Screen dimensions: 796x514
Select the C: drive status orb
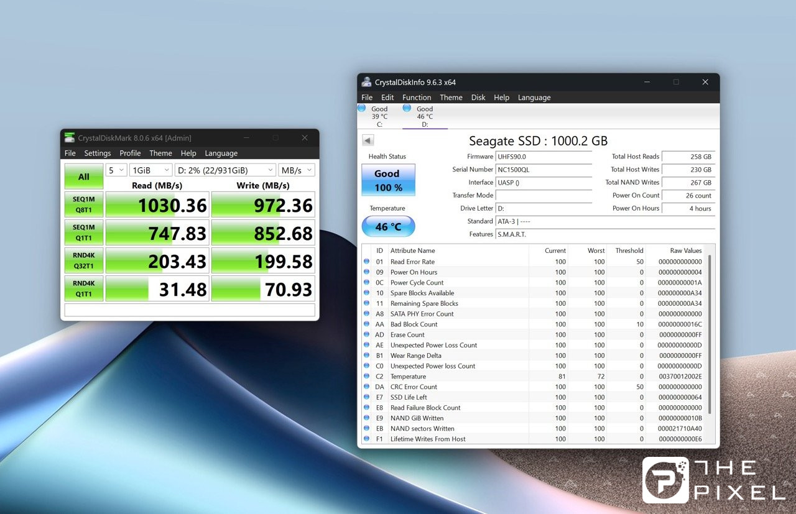(361, 108)
